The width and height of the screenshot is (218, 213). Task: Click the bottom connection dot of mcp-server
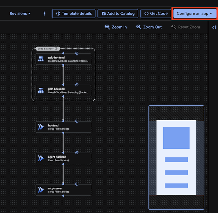[x=63, y=196]
